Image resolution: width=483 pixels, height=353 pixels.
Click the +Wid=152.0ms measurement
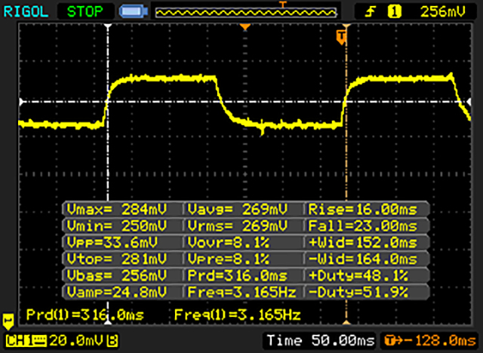click(x=362, y=243)
